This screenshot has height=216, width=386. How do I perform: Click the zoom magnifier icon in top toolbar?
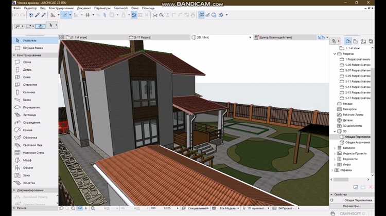coord(161,15)
